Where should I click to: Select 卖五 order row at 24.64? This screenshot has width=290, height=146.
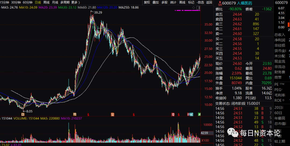pyautogui.click(x=244, y=14)
